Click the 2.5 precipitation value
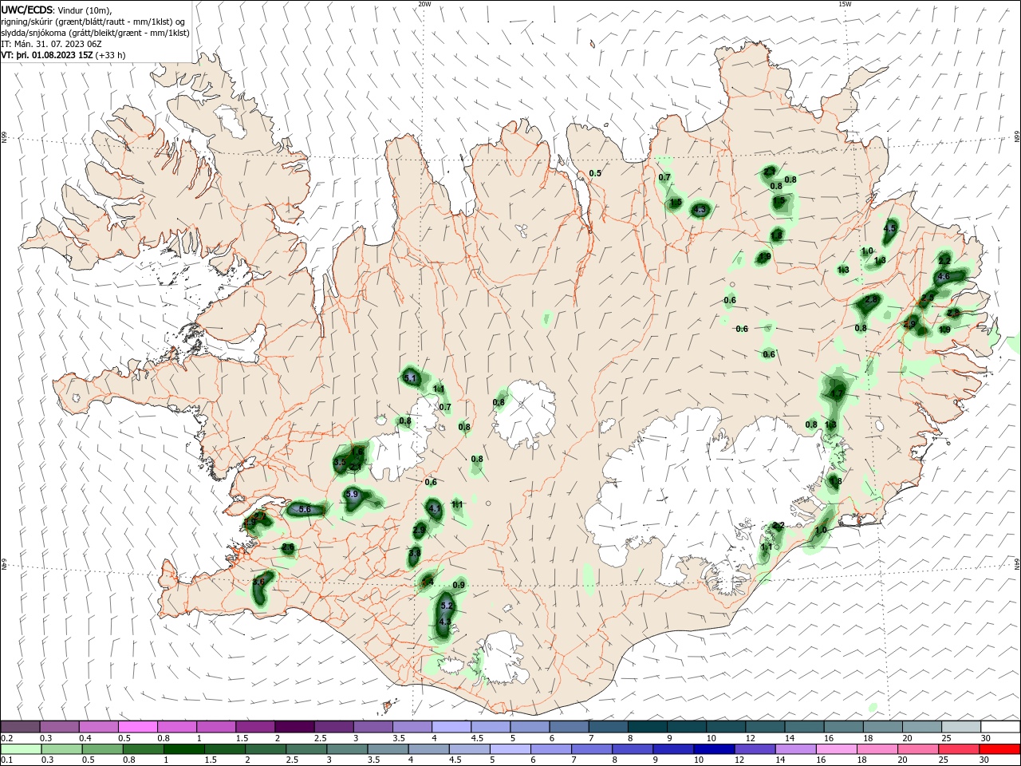This screenshot has height=766, width=1021. 927,298
